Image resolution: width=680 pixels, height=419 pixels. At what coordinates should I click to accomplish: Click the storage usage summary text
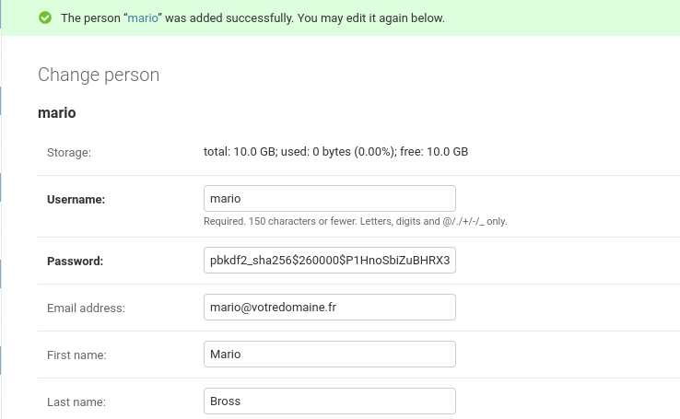tap(335, 152)
